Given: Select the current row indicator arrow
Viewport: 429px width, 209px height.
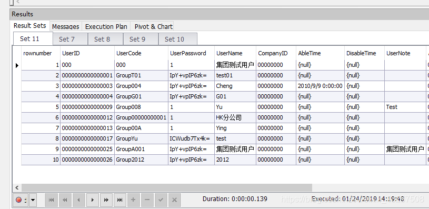Looking at the screenshot, I should [17, 65].
